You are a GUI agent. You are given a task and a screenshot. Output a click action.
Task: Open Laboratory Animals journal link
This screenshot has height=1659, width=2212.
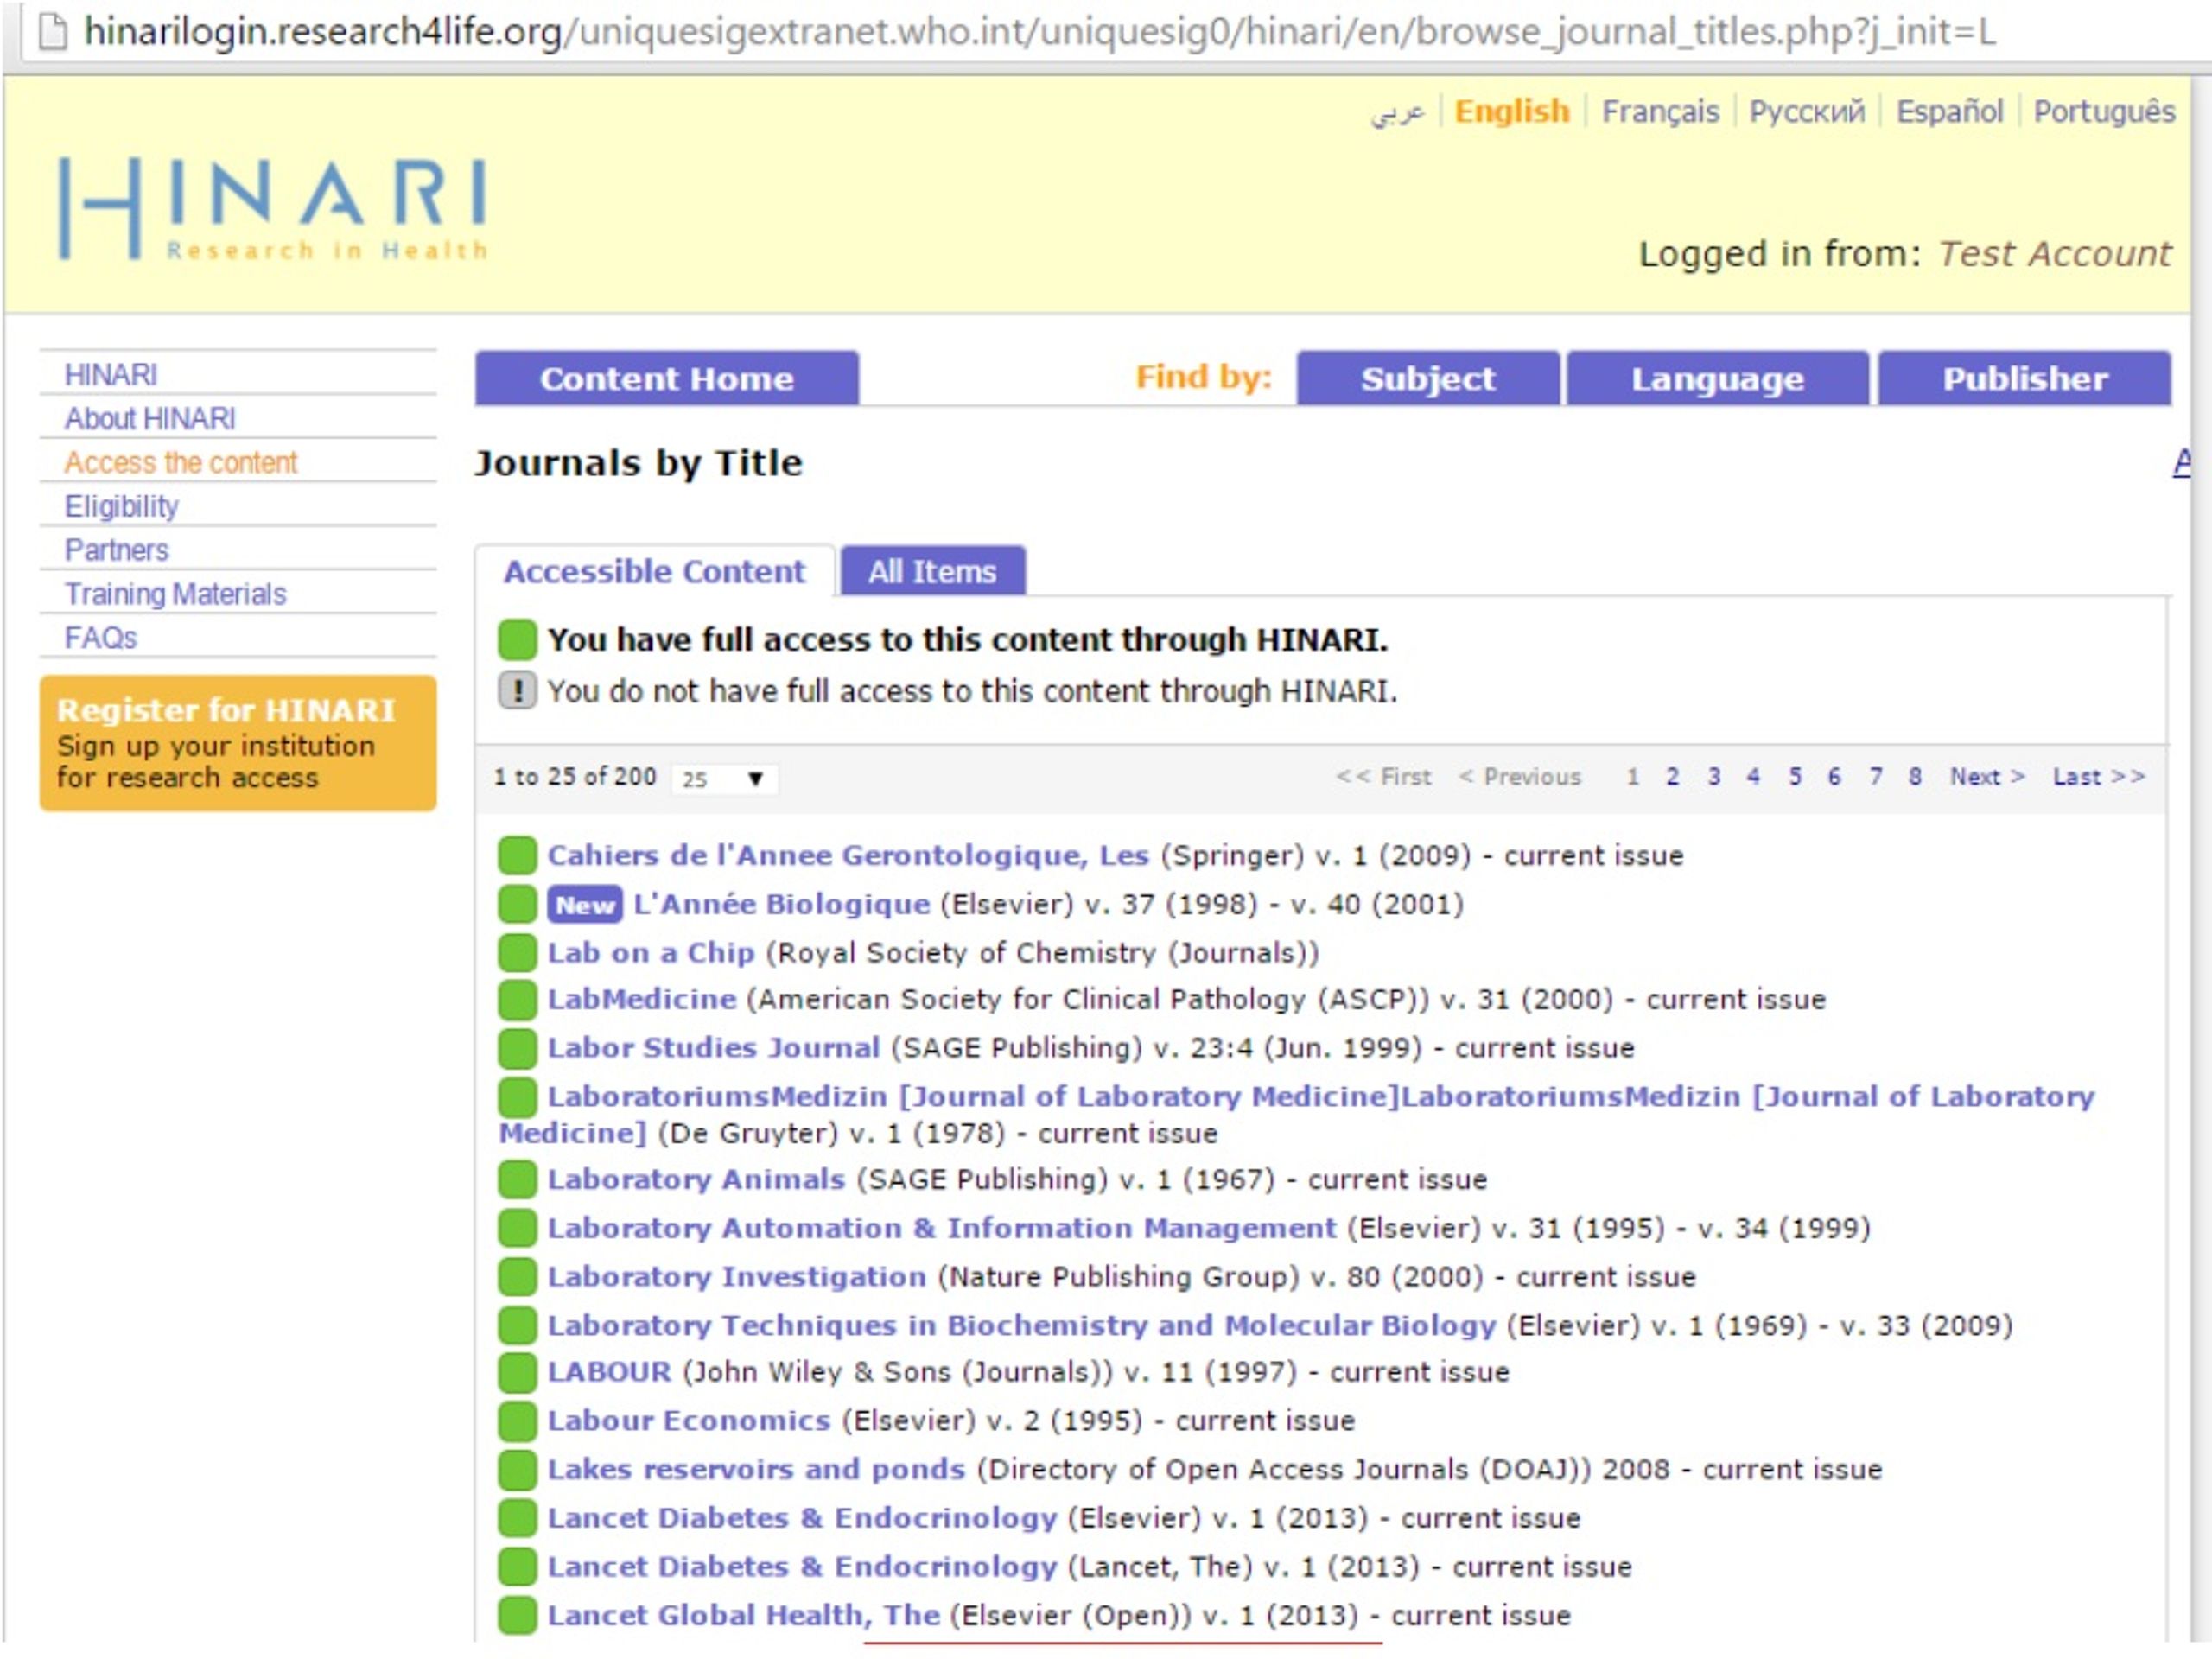696,1180
